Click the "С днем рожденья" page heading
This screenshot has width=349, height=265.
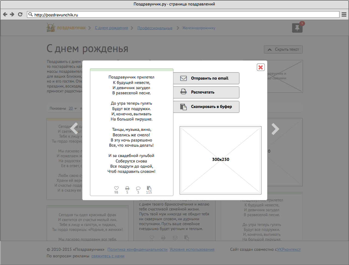[87, 49]
